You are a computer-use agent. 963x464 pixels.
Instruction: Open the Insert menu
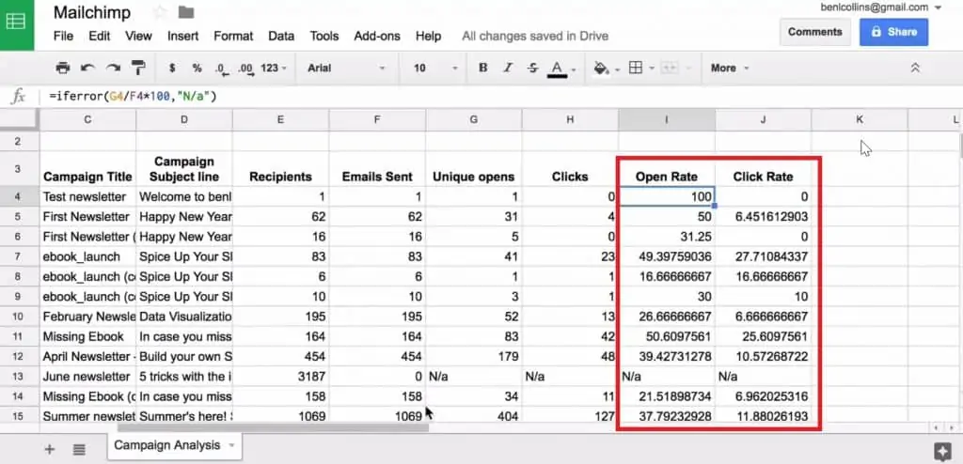click(183, 37)
